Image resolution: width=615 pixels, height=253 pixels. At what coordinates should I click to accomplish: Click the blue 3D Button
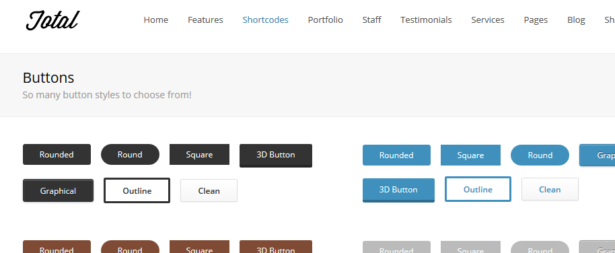(x=398, y=190)
